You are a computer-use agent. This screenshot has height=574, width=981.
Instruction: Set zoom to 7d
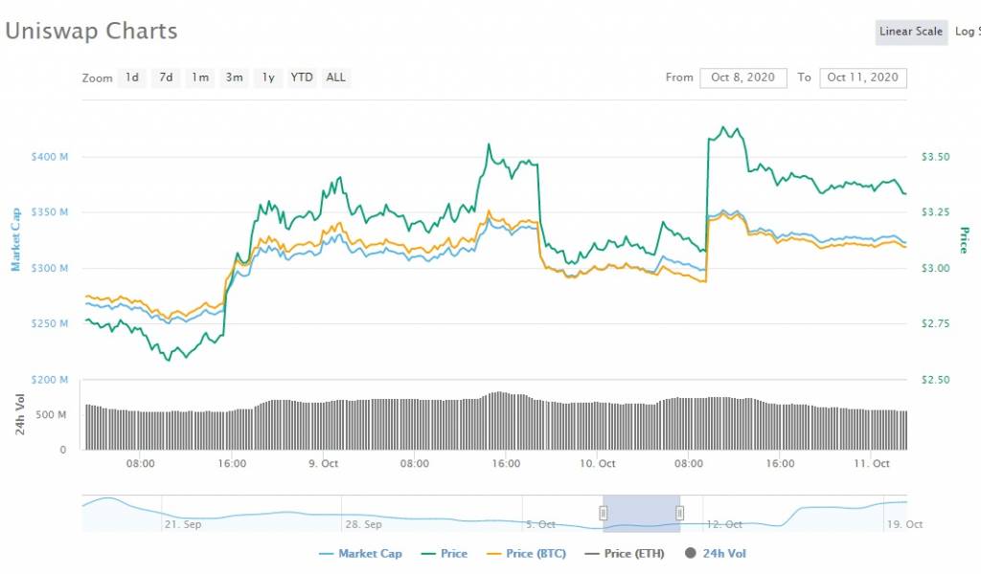166,77
